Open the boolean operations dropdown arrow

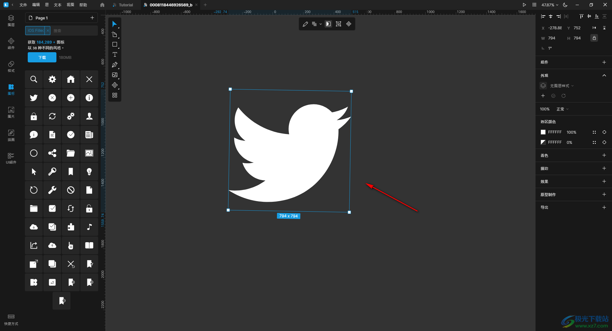tap(321, 24)
